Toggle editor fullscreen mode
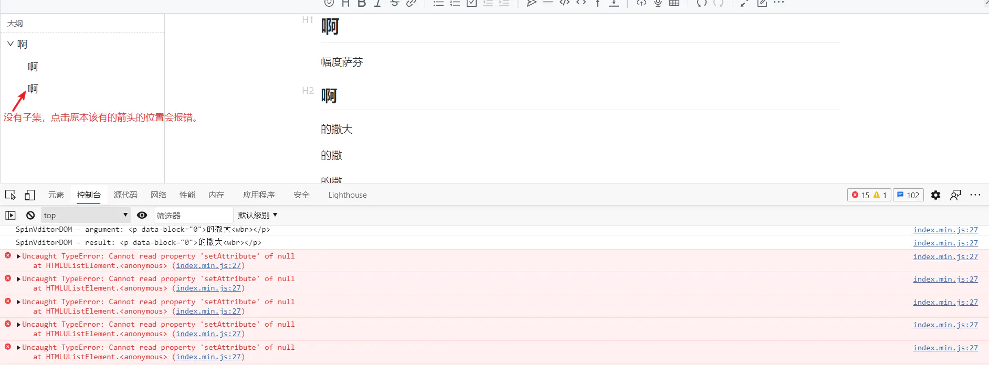The width and height of the screenshot is (989, 365). click(745, 3)
